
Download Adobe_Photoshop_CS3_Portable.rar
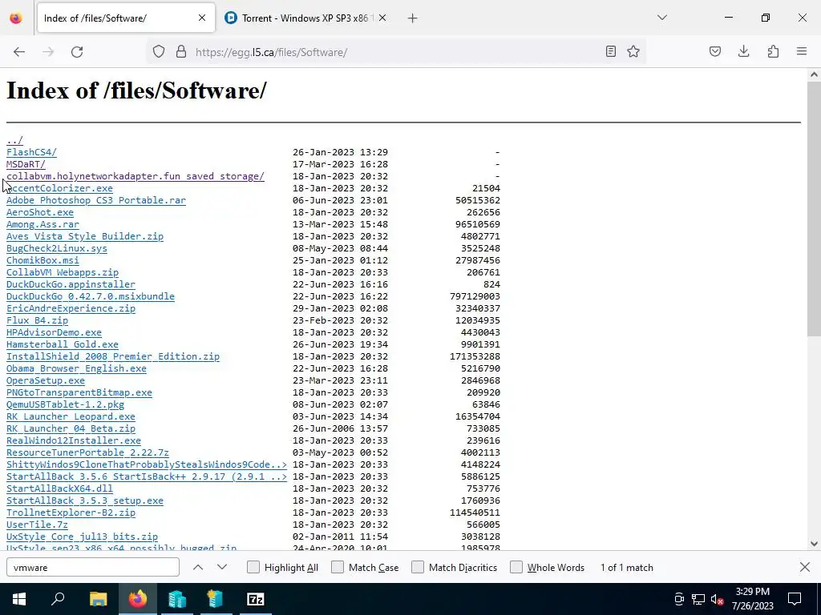pos(96,200)
